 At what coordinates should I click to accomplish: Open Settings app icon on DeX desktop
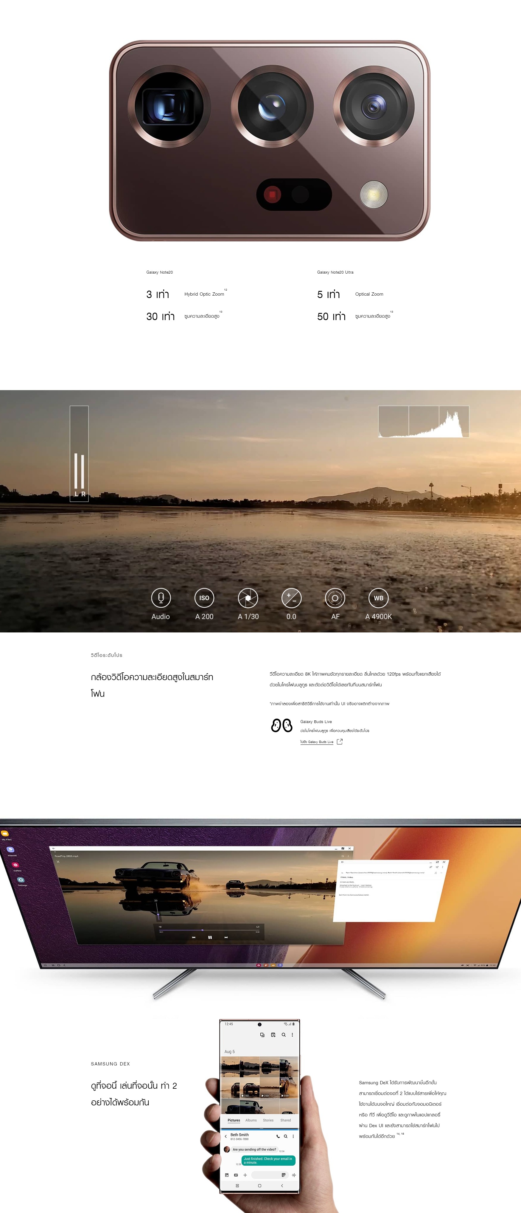point(21,879)
